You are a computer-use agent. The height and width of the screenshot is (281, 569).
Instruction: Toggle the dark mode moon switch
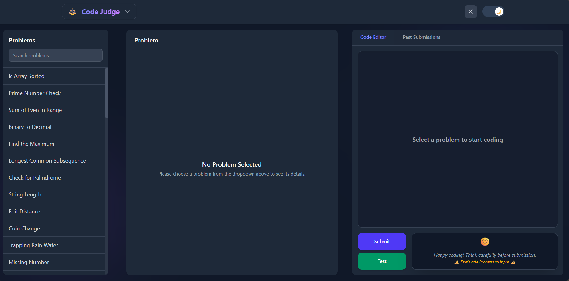click(x=493, y=12)
